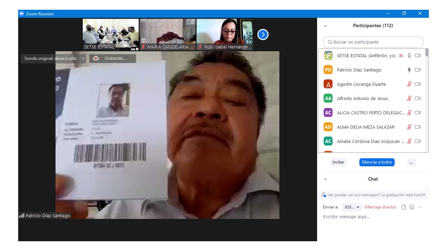Open chat more options ellipsis
The image size is (447, 251).
point(420,207)
